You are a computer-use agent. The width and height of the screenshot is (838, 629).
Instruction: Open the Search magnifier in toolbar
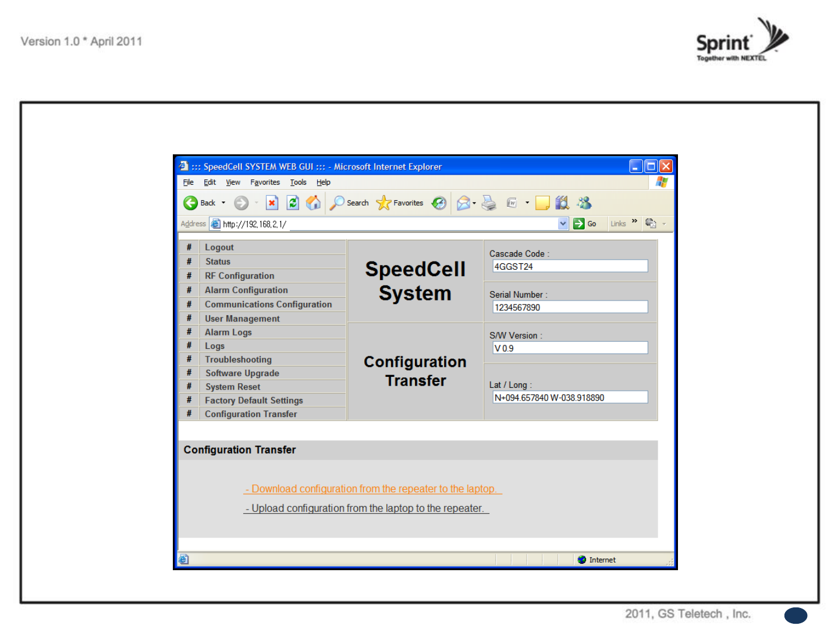[337, 203]
